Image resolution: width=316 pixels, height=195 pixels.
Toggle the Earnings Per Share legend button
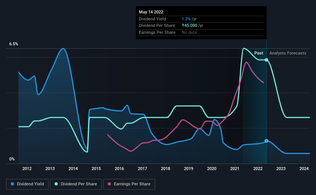(x=129, y=184)
